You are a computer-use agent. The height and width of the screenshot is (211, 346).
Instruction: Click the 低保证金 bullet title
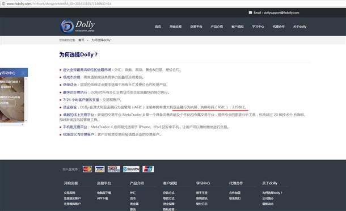click(x=70, y=85)
